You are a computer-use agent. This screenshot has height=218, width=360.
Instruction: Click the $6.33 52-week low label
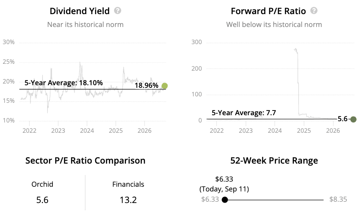[x=210, y=199]
